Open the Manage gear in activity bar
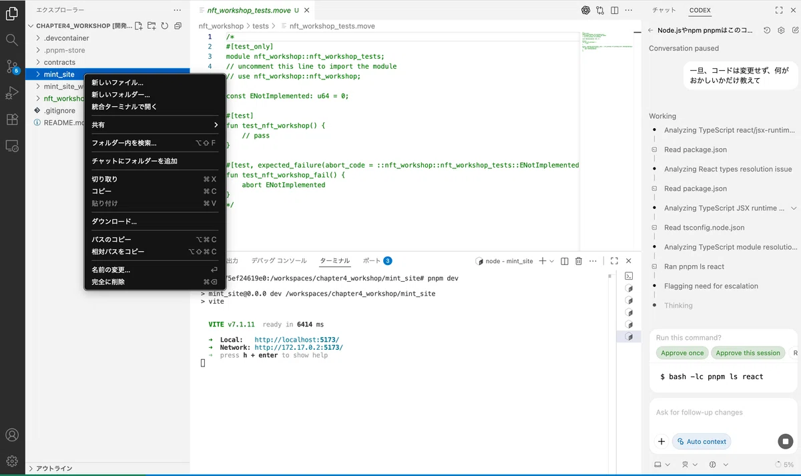The image size is (801, 476). tap(12, 461)
